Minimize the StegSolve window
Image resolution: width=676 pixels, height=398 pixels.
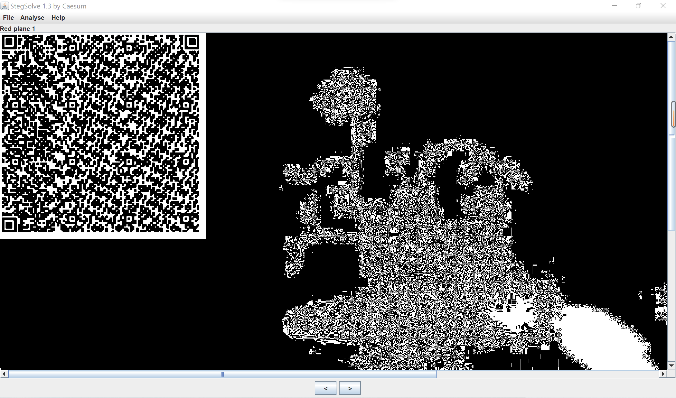[x=614, y=6]
